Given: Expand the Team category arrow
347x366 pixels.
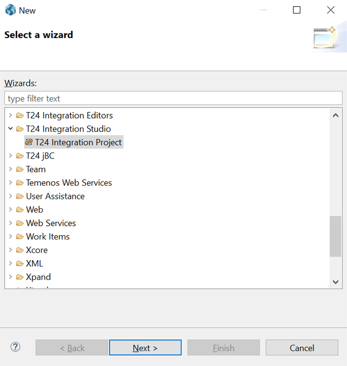Looking at the screenshot, I should [10, 169].
